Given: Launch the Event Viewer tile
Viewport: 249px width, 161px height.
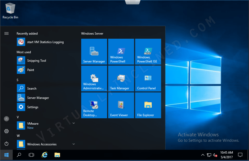Looking at the screenshot, I should 121,105.
